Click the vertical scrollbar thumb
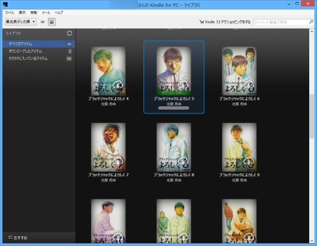This screenshot has height=246, width=317. pos(311,116)
